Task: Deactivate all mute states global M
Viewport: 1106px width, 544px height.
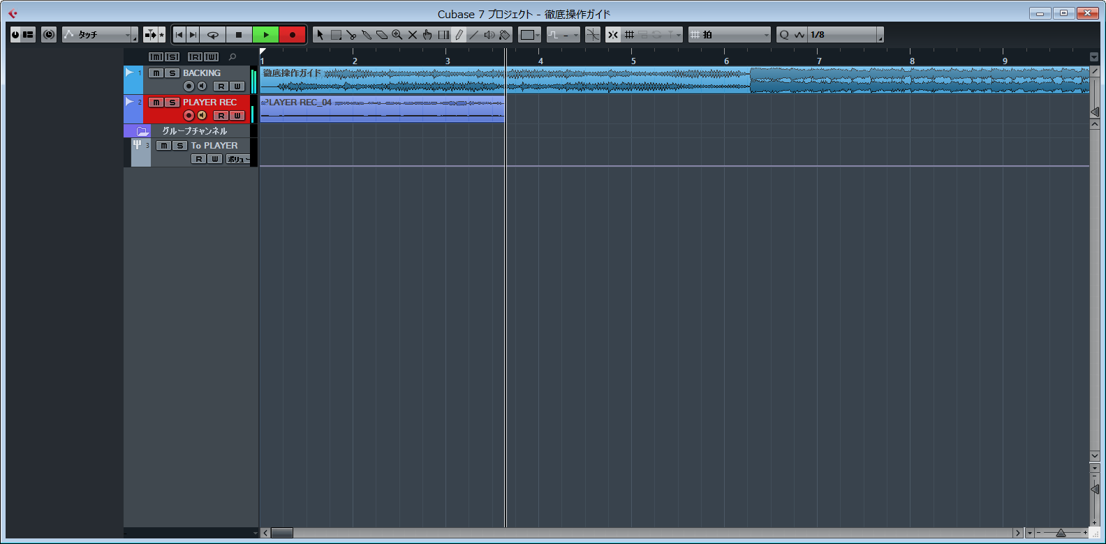Action: (x=156, y=57)
